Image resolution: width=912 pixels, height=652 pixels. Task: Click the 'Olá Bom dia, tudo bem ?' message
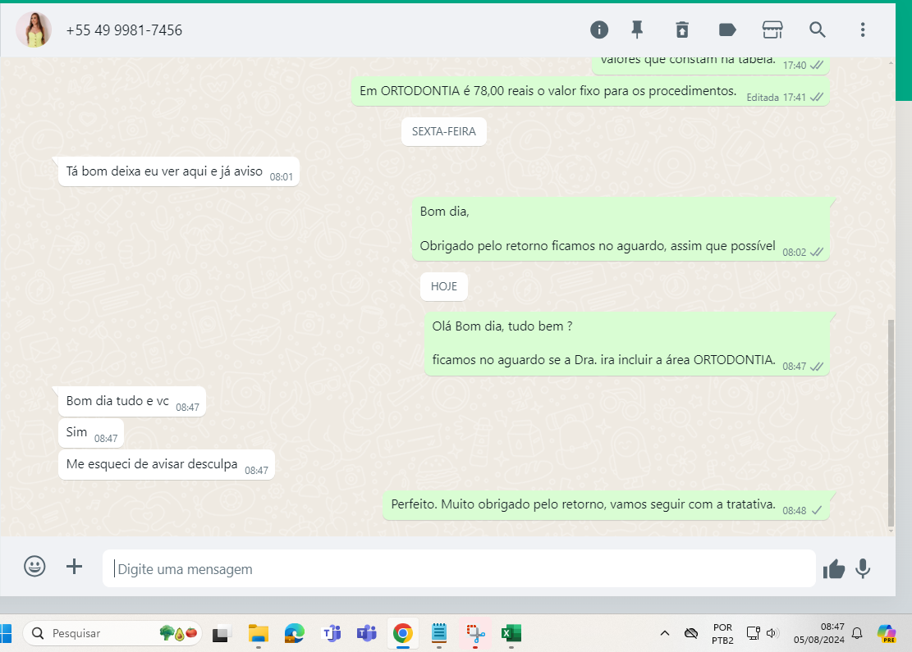pyautogui.click(x=626, y=344)
